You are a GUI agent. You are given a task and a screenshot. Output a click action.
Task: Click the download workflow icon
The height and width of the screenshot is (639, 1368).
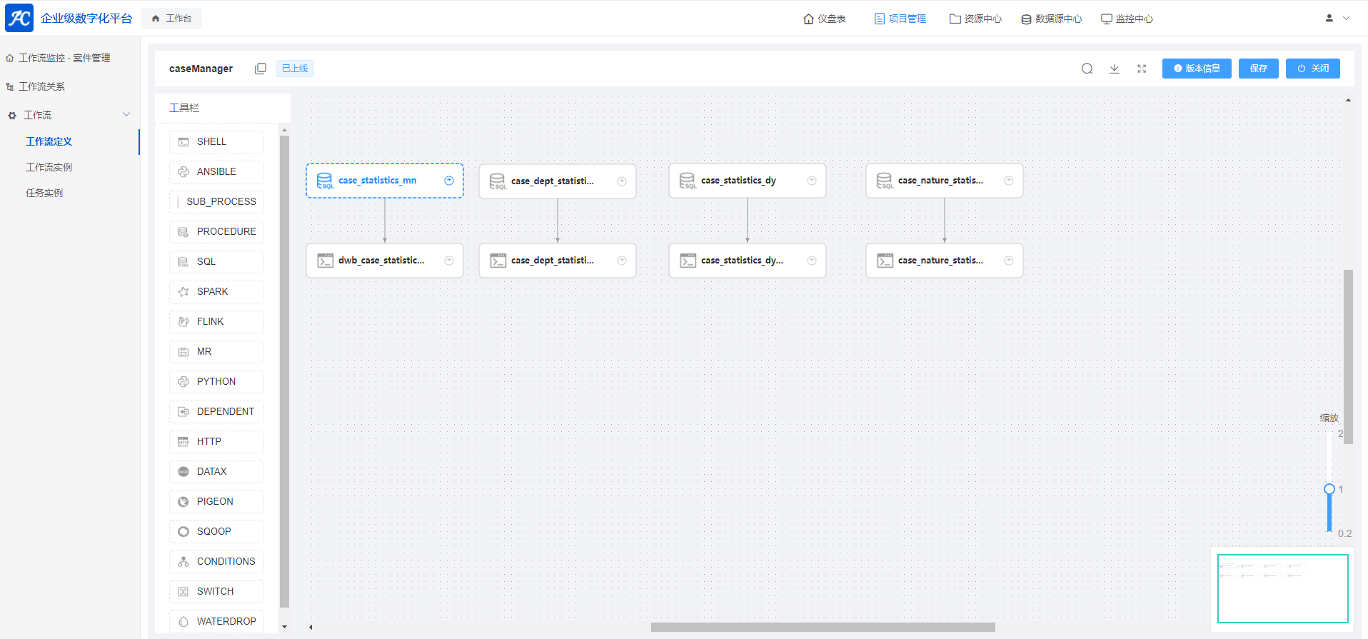[x=1114, y=69]
